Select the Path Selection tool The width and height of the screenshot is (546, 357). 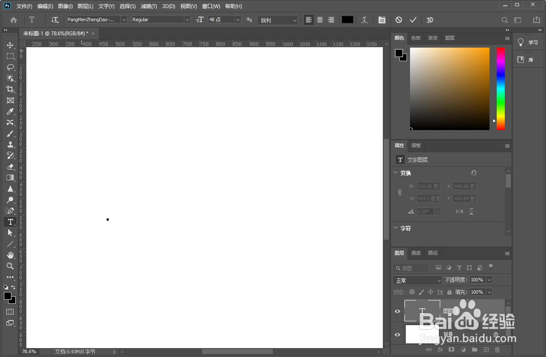pyautogui.click(x=10, y=233)
